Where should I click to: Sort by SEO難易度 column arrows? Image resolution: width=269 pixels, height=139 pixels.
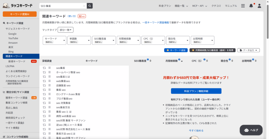pyautogui.click(x=151, y=61)
